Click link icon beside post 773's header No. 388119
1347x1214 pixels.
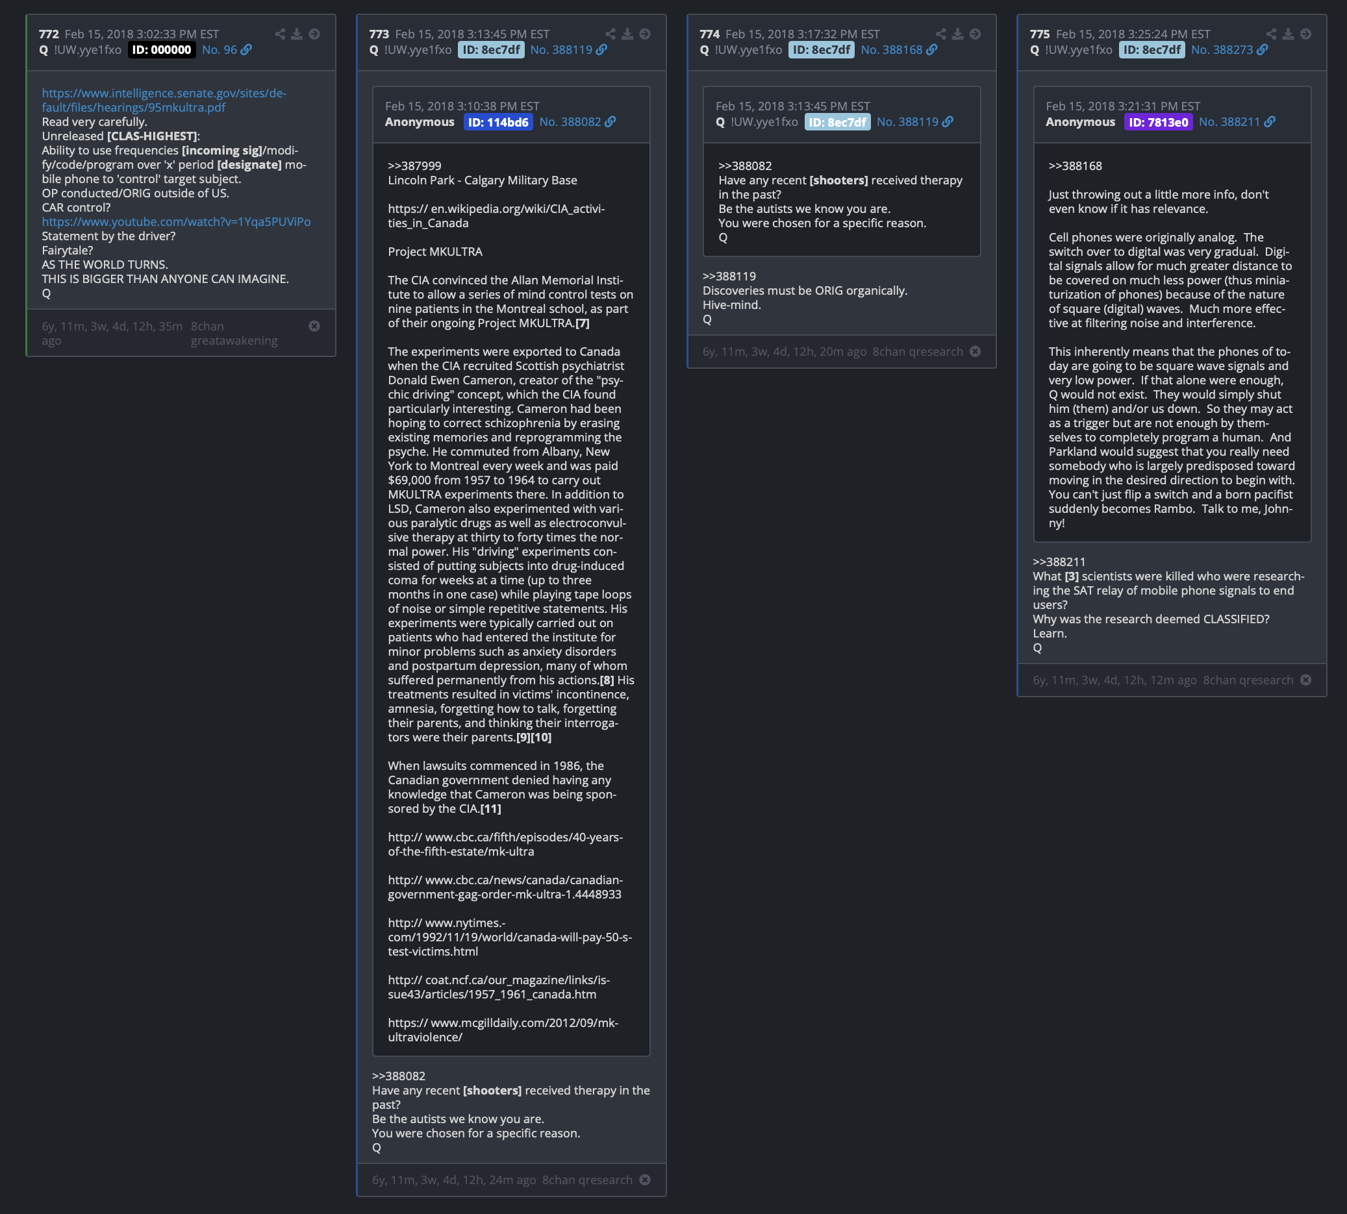tap(602, 50)
